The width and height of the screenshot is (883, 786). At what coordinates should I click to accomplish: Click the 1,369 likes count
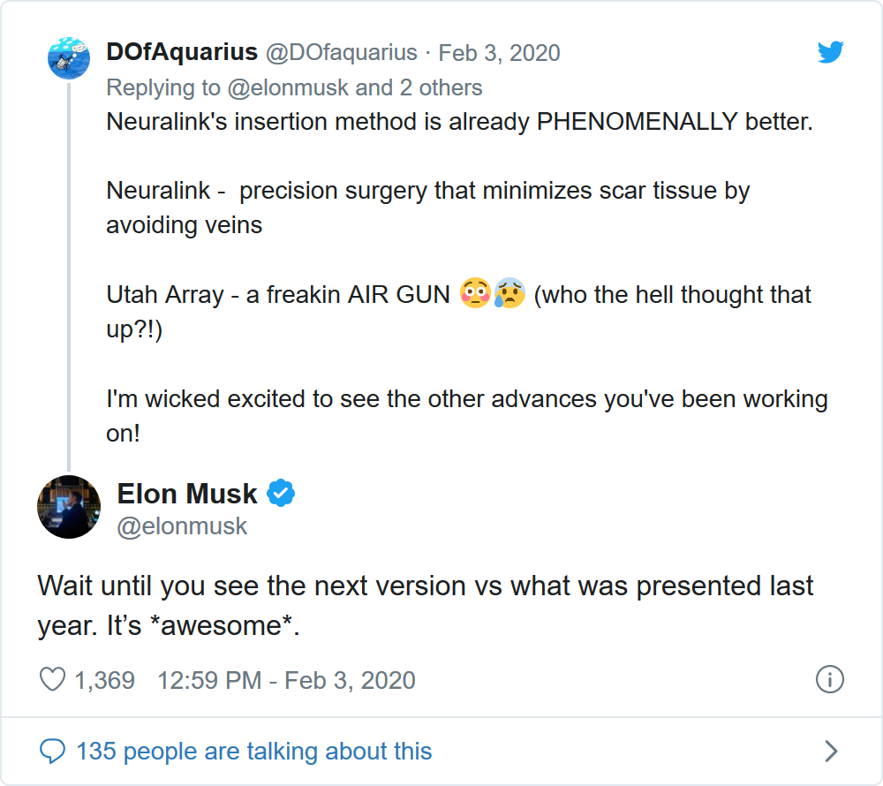click(x=104, y=680)
